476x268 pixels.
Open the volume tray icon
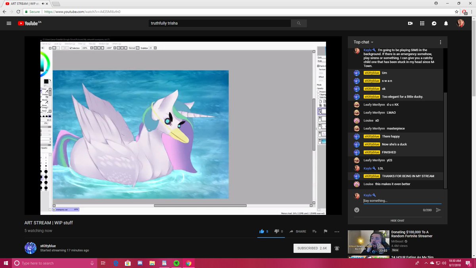click(443, 263)
